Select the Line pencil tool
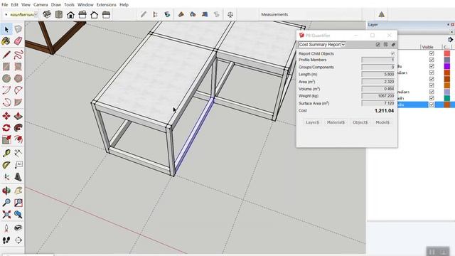The height and width of the screenshot is (256, 455). (6, 55)
